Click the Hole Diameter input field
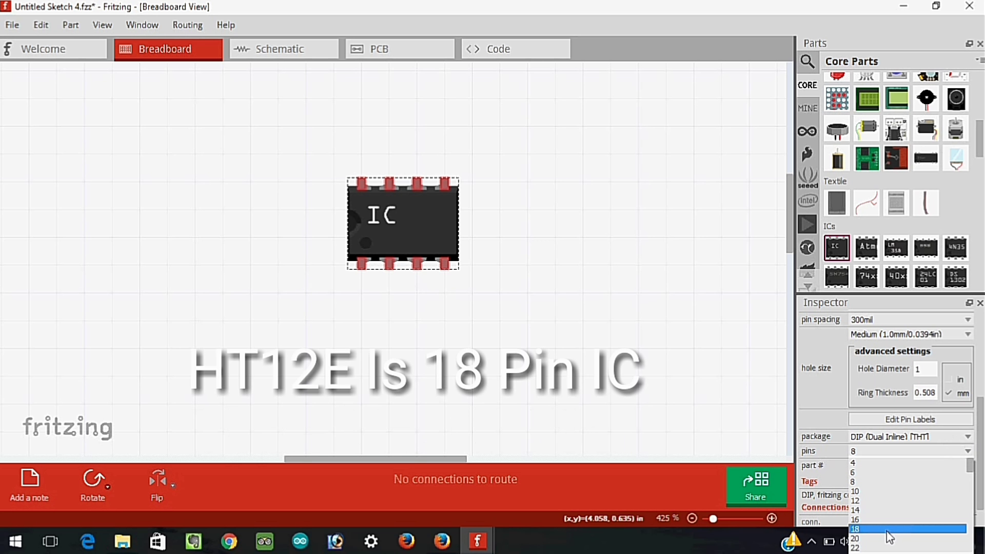The image size is (985, 554). pos(925,369)
